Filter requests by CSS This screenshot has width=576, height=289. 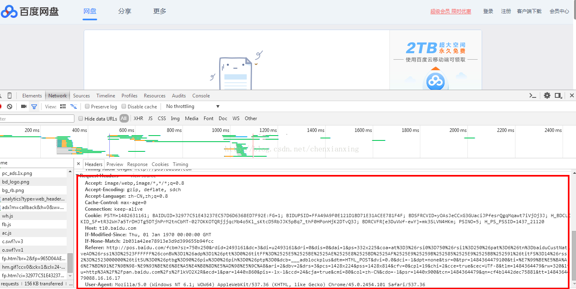click(x=162, y=119)
